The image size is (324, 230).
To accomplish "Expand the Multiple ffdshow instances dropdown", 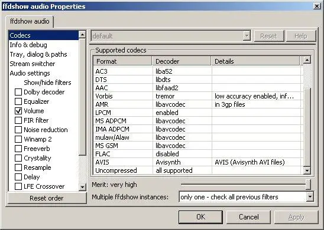I will pyautogui.click(x=310, y=197).
